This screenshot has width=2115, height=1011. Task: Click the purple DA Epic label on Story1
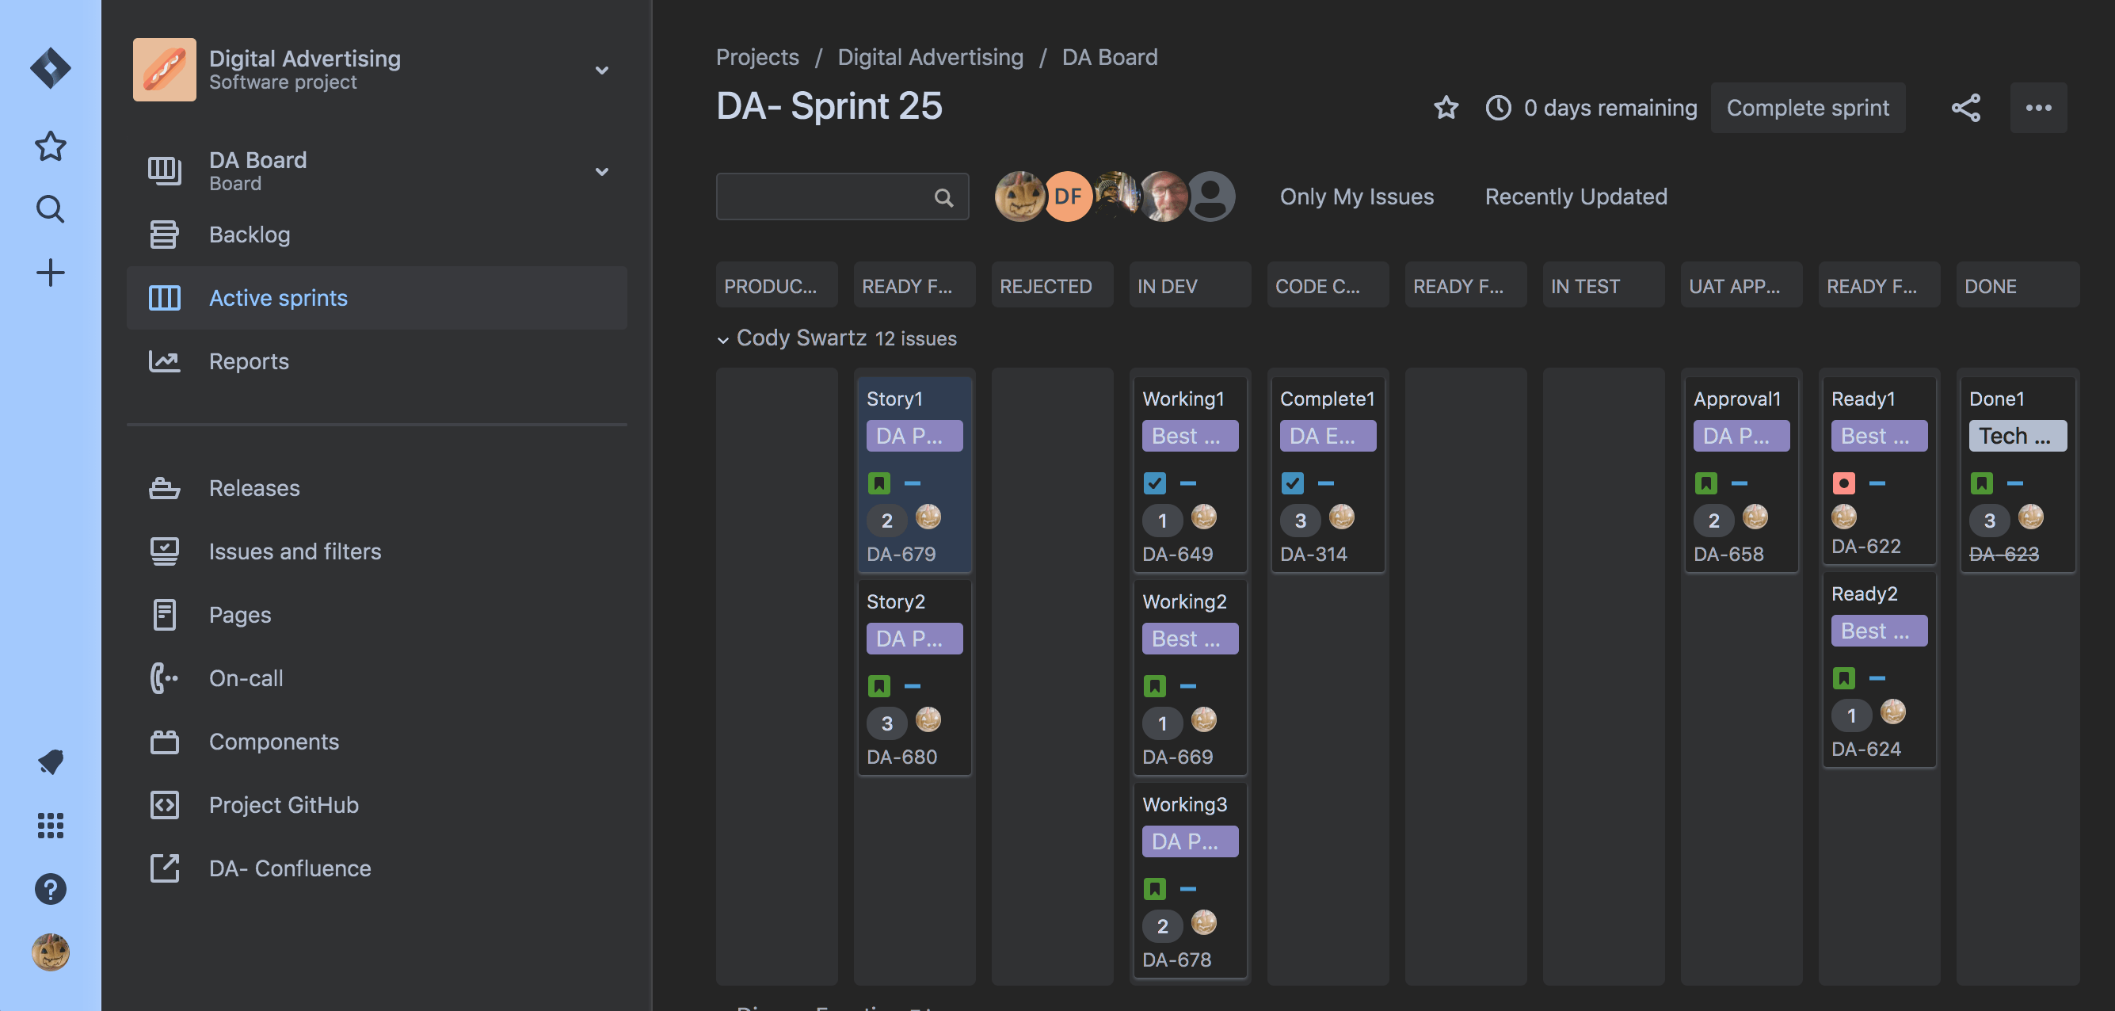coord(914,436)
